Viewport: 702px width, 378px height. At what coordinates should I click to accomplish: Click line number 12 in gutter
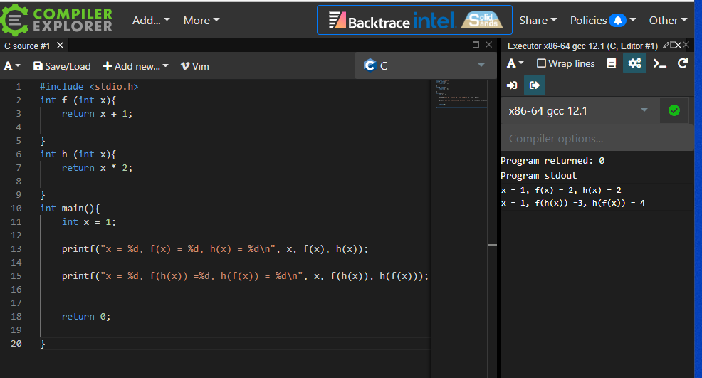[x=16, y=236]
